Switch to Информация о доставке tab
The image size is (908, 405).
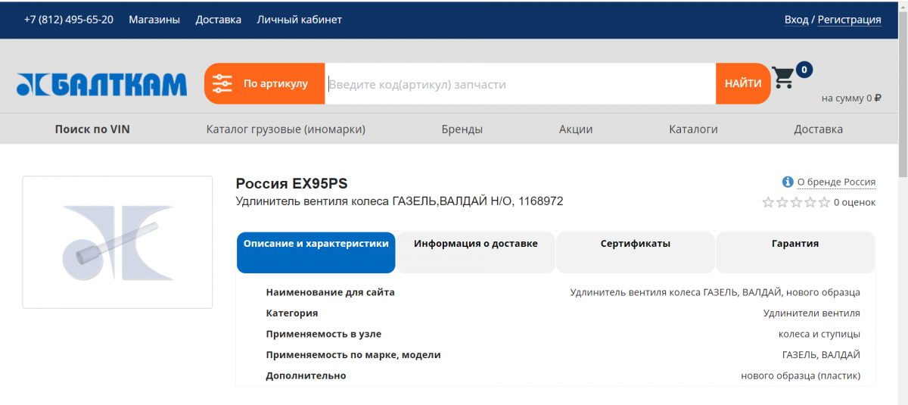pyautogui.click(x=476, y=252)
